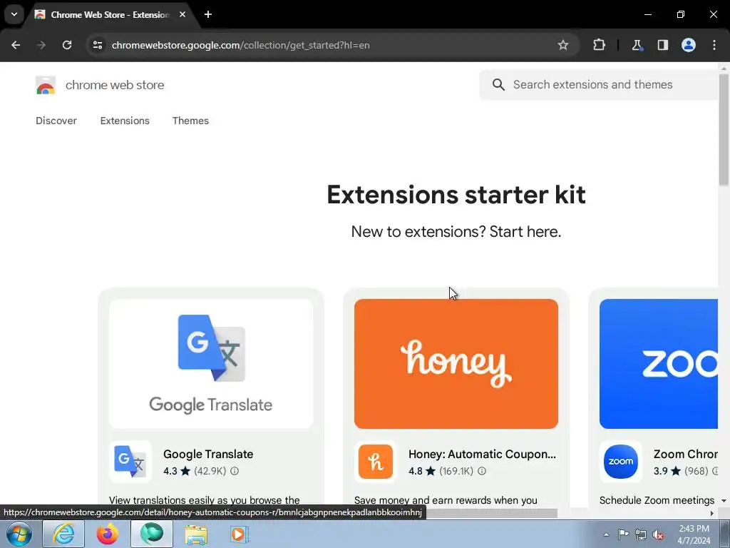Toggle the side panel icon
The height and width of the screenshot is (548, 730).
pyautogui.click(x=662, y=45)
